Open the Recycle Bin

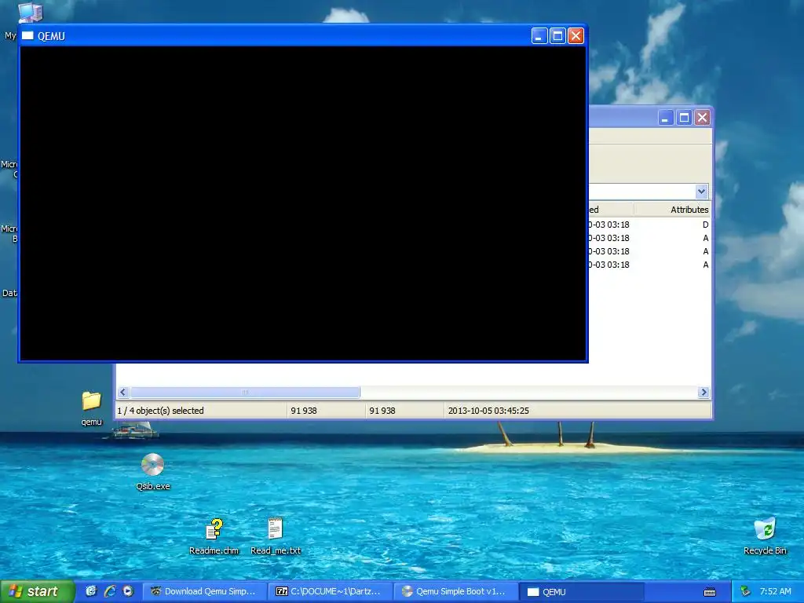point(765,536)
